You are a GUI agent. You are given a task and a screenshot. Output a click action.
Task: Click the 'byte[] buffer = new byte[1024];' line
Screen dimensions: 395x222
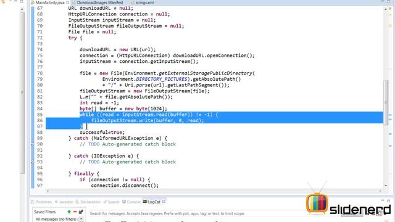(123, 109)
